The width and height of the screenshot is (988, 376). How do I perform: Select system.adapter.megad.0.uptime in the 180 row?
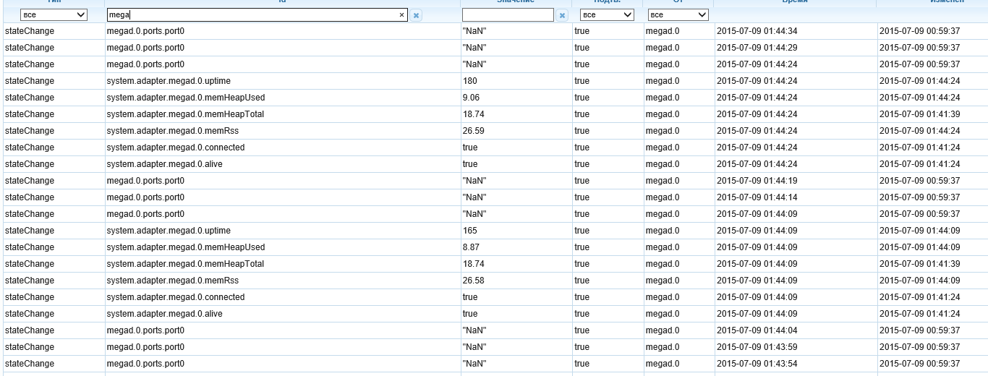(x=169, y=81)
